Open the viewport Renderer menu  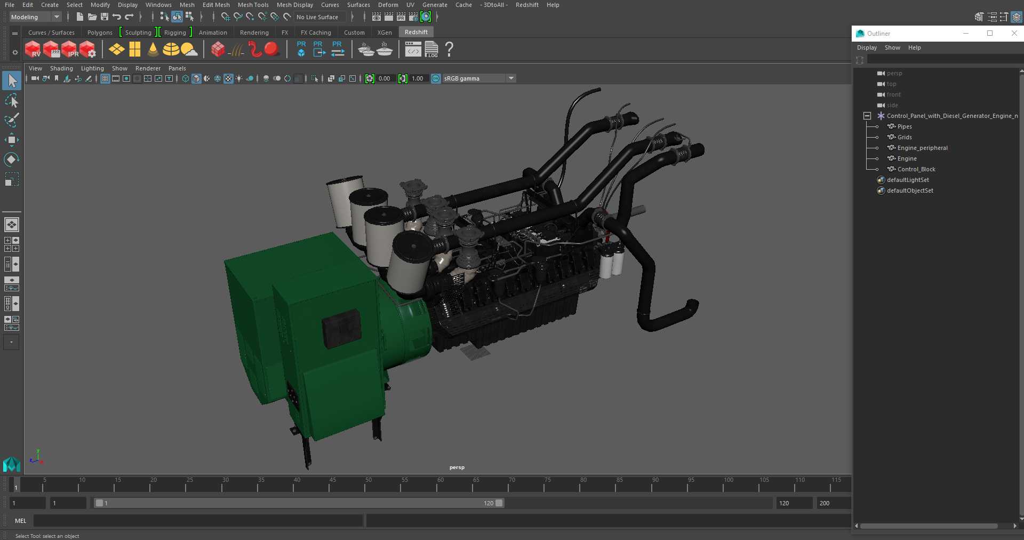pos(148,68)
